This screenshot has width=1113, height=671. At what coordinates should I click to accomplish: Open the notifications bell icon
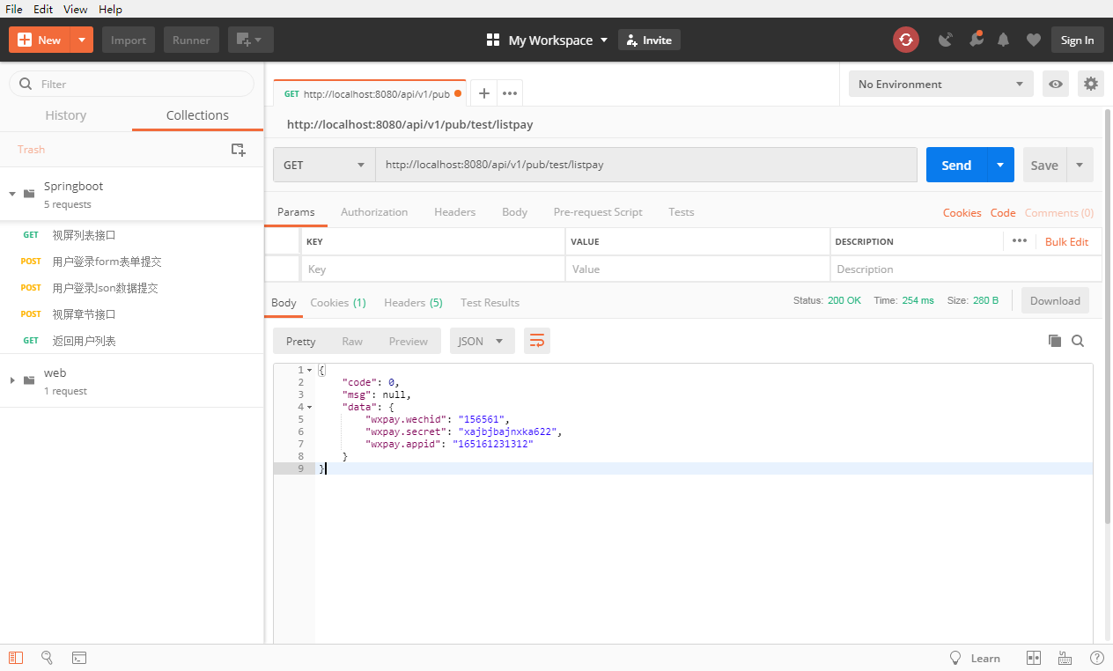coord(1004,40)
